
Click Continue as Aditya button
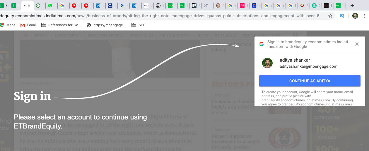click(310, 81)
